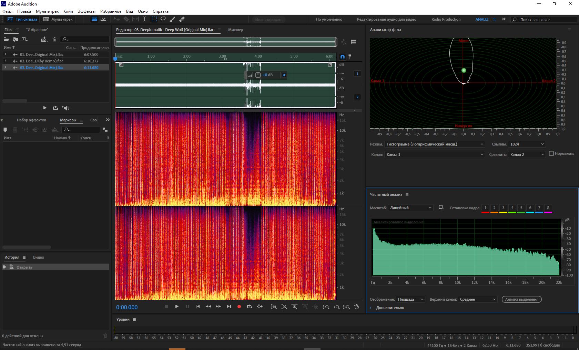Switch to the Микшер tab
Image resolution: width=579 pixels, height=350 pixels.
tap(235, 30)
